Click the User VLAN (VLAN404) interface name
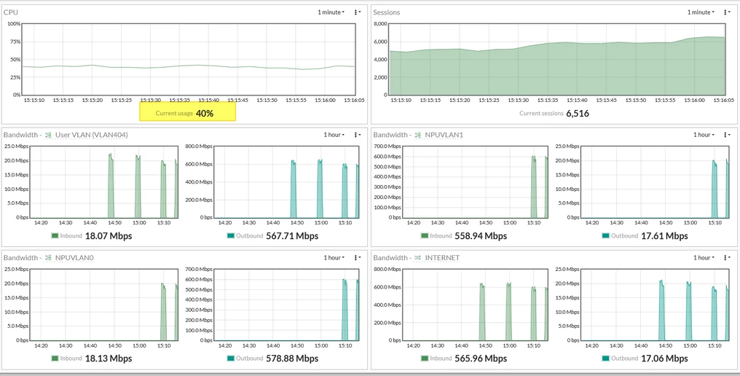Image resolution: width=740 pixels, height=376 pixels. click(x=92, y=135)
